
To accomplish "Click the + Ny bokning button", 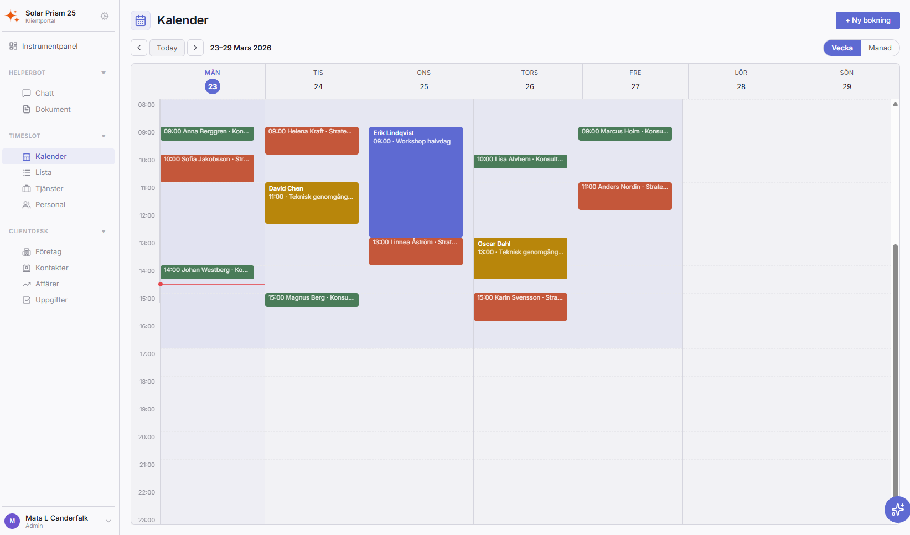I will coord(867,20).
